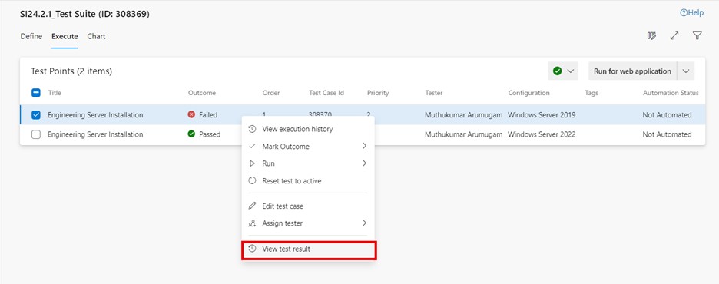The width and height of the screenshot is (719, 284).
Task: Expand the Run submenu arrow
Action: click(x=364, y=163)
